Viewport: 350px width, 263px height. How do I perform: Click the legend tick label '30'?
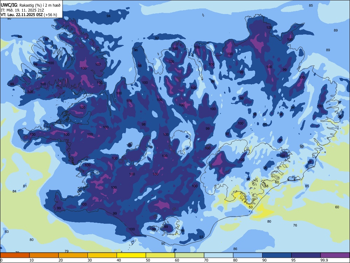click(90, 260)
